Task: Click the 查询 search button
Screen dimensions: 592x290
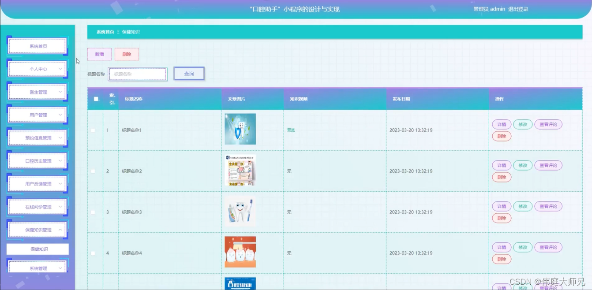Action: (189, 74)
